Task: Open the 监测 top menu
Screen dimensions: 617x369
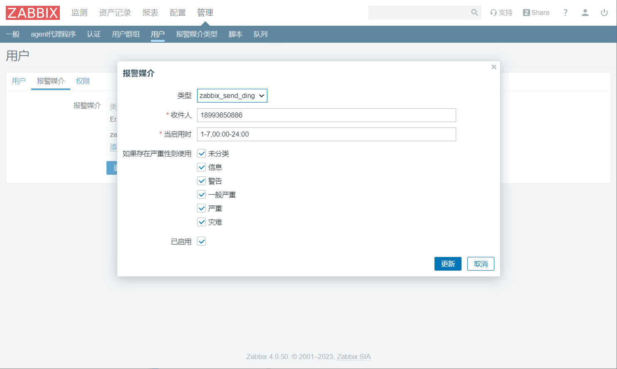Action: click(79, 12)
